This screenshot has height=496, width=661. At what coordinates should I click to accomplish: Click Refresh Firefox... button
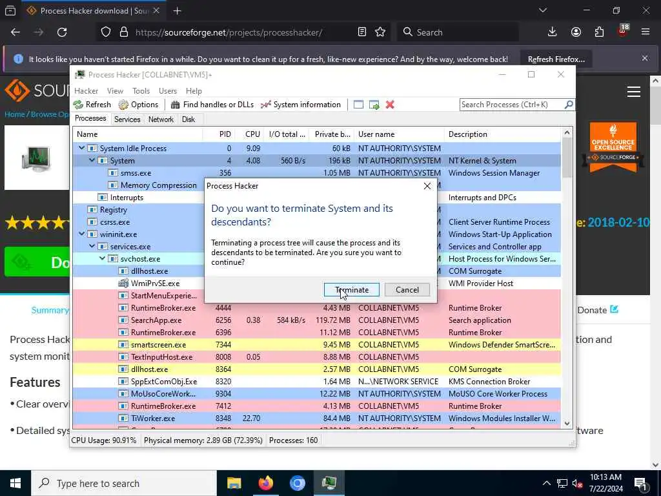(x=556, y=59)
